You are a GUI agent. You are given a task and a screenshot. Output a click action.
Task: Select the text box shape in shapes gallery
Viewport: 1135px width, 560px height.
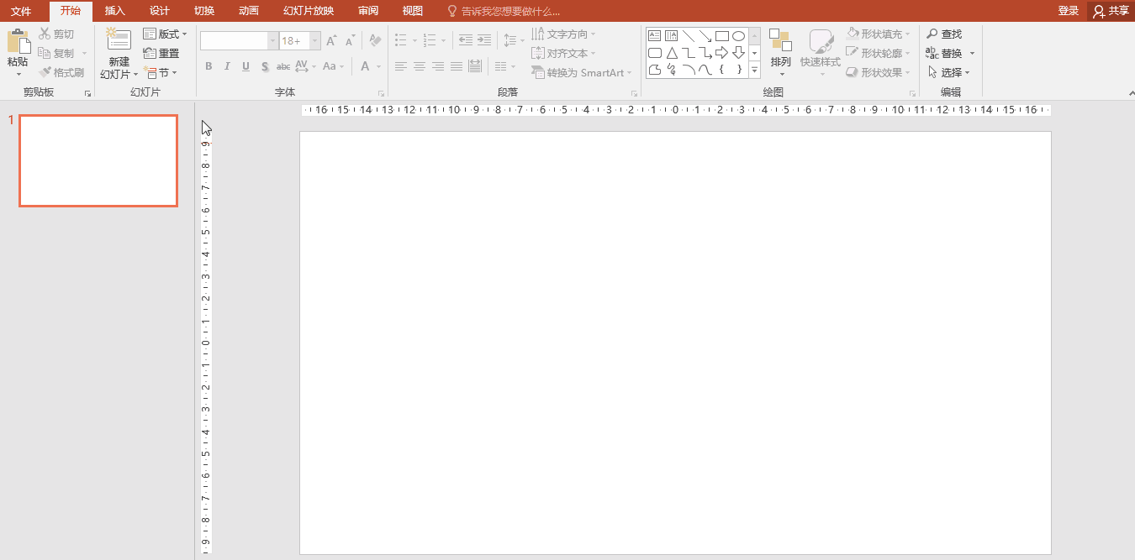[x=654, y=36]
